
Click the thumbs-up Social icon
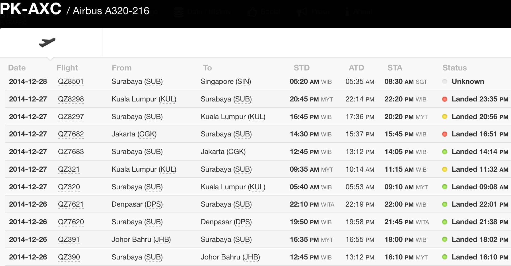(252, 12)
